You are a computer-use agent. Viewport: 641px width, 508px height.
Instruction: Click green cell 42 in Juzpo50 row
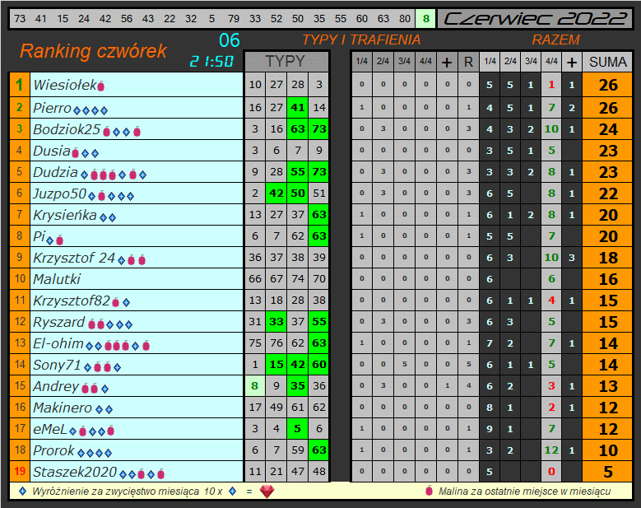[276, 193]
